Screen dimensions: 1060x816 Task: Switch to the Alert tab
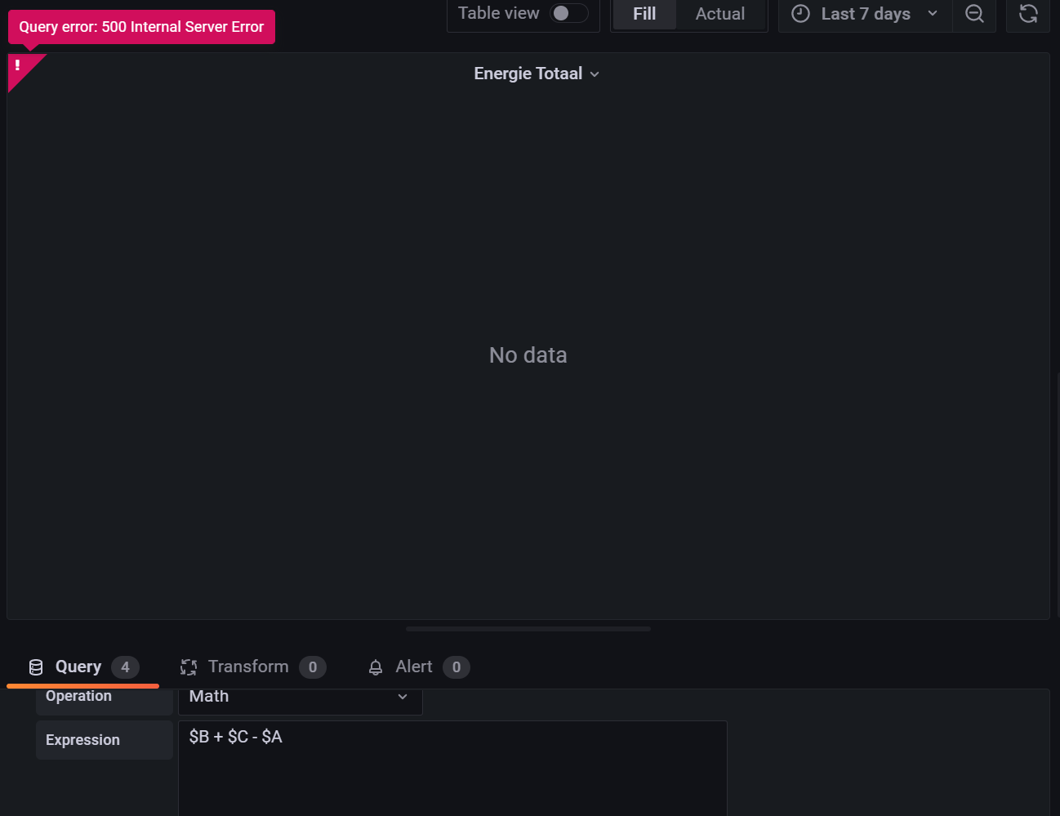(413, 667)
